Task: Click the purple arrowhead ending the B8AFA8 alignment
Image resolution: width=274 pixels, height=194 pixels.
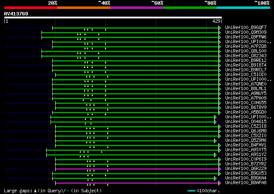Action: [x=220, y=183]
